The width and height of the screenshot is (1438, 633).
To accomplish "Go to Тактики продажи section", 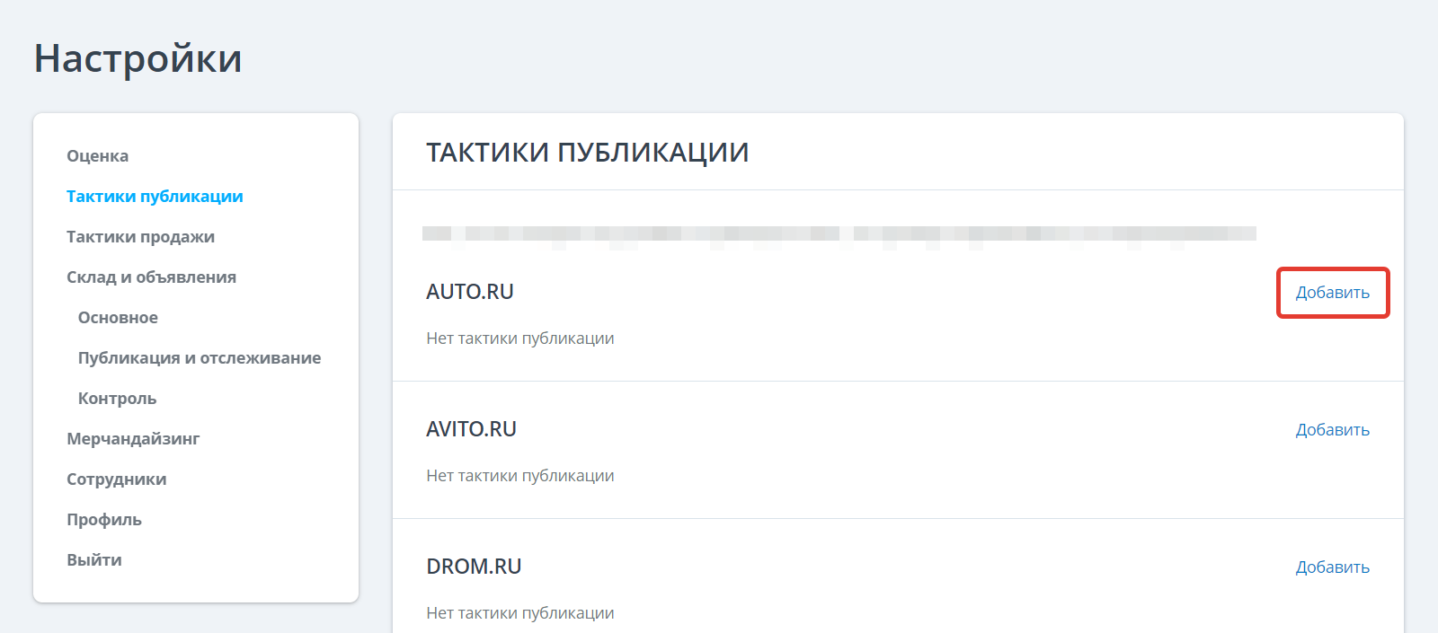I will tap(140, 237).
